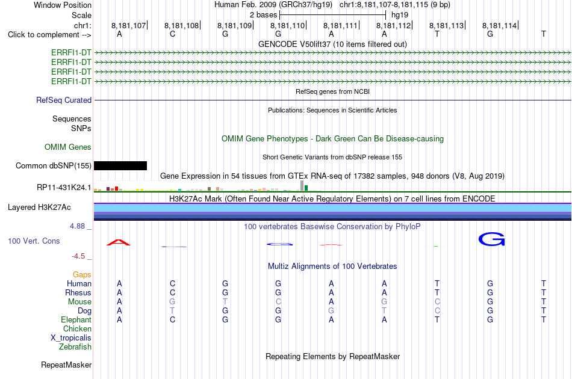Open the GENCODE V50lift37 track title
Image resolution: width=572 pixels, height=379 pixels.
[332, 44]
